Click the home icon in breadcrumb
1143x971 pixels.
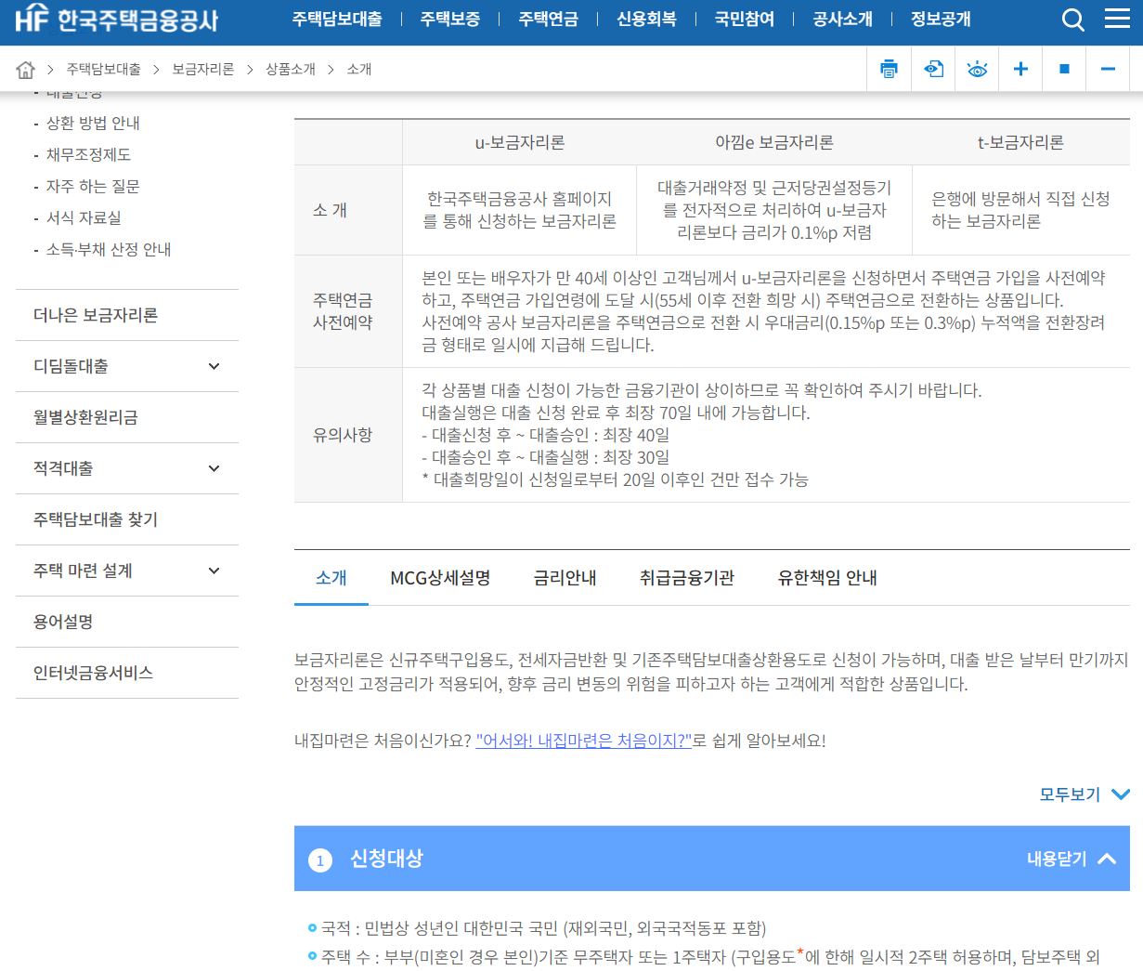pos(26,70)
